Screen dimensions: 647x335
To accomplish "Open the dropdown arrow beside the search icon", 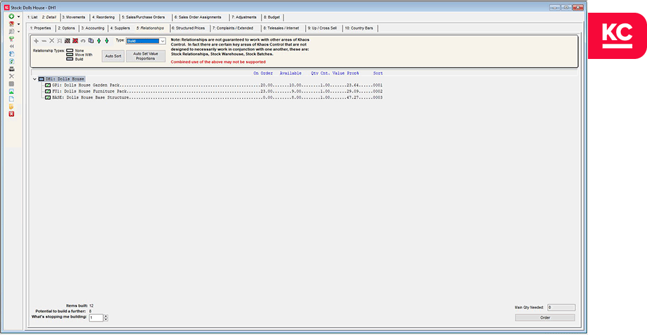I will click(19, 31).
